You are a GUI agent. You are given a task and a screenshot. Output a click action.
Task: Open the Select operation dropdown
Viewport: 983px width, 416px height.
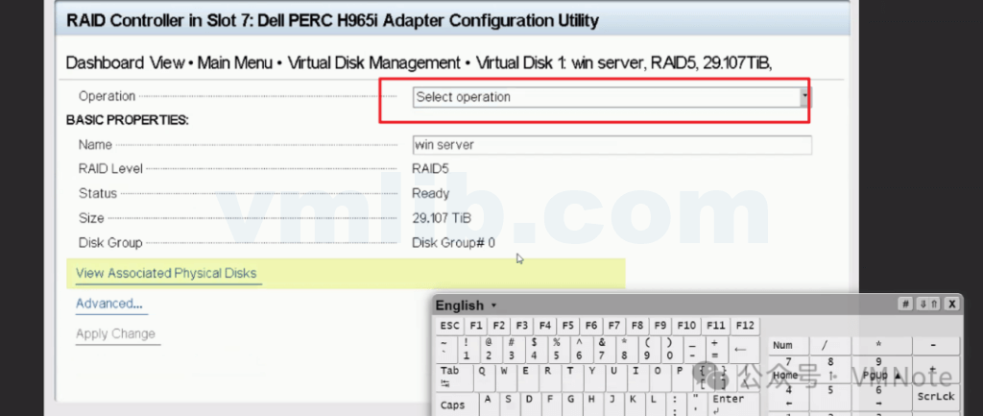coord(607,97)
